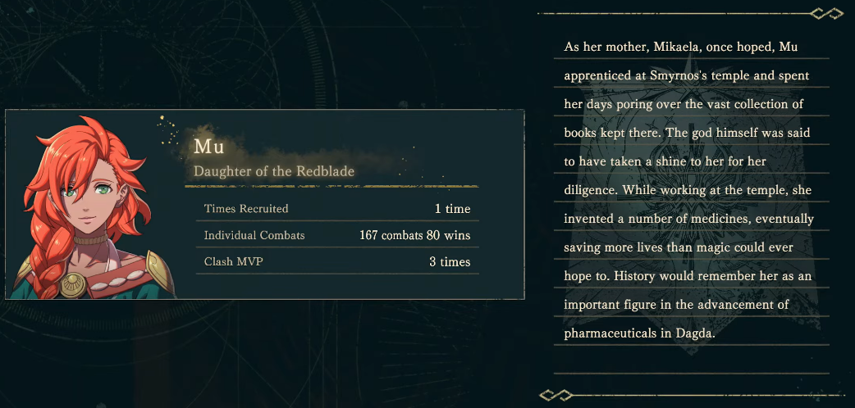Select the Individual Combats label
The width and height of the screenshot is (855, 408).
point(254,235)
